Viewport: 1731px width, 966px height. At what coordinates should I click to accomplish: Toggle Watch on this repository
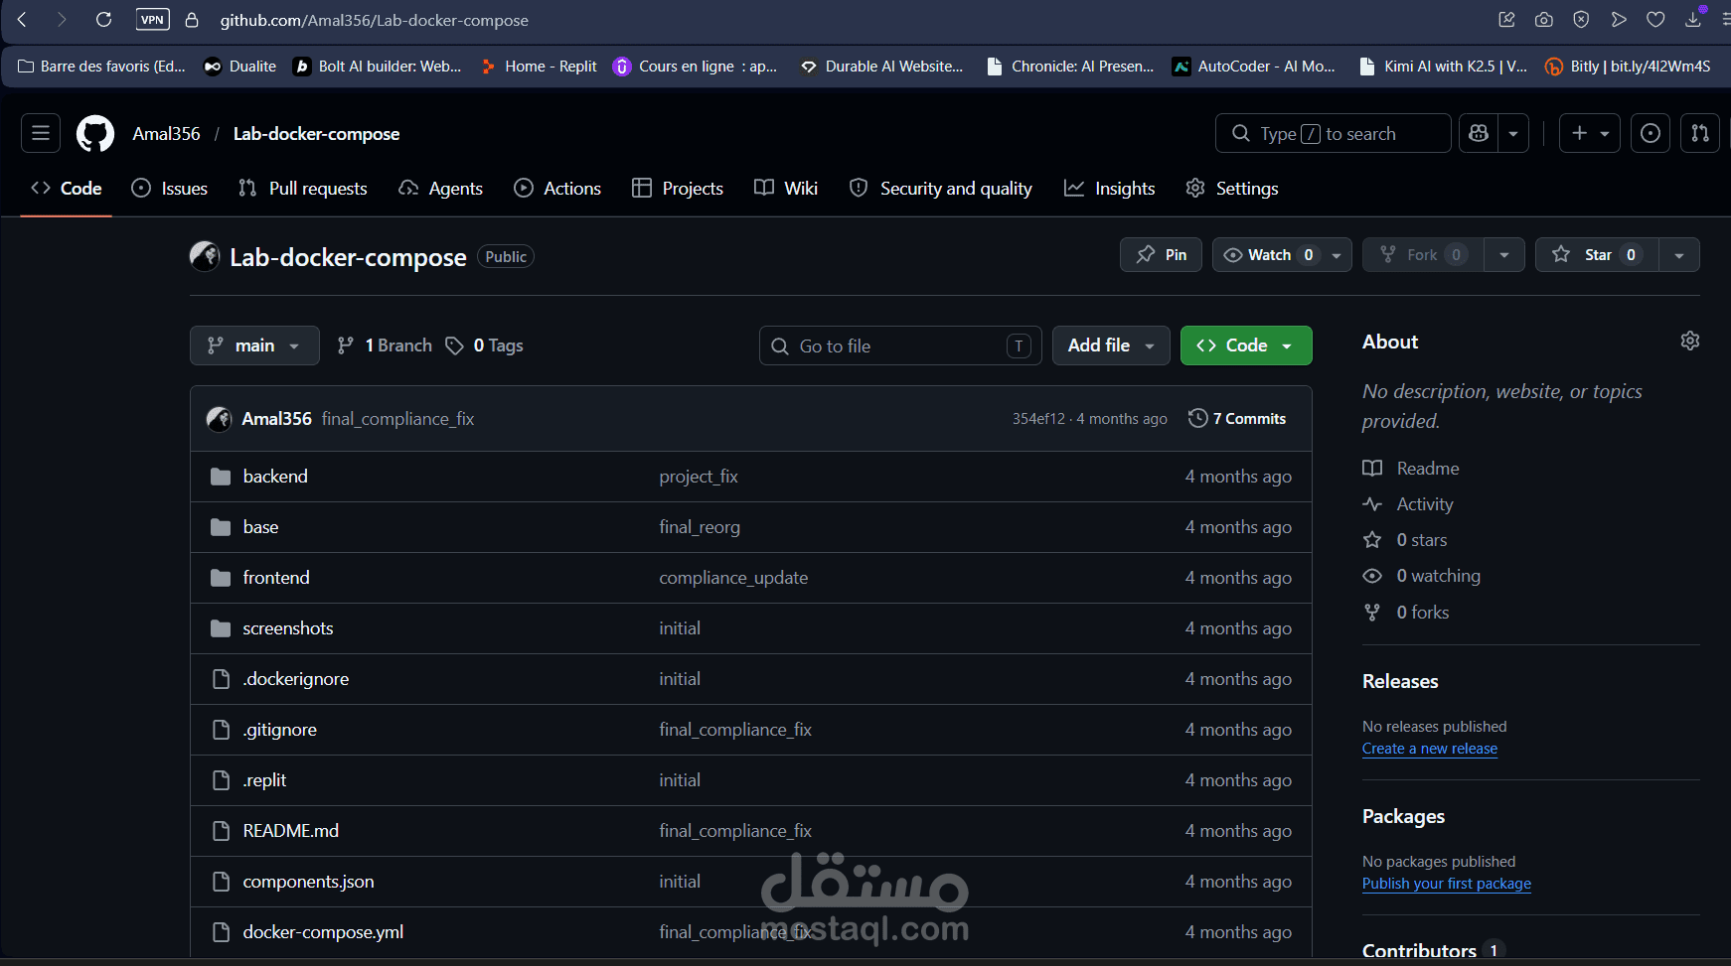1269,255
